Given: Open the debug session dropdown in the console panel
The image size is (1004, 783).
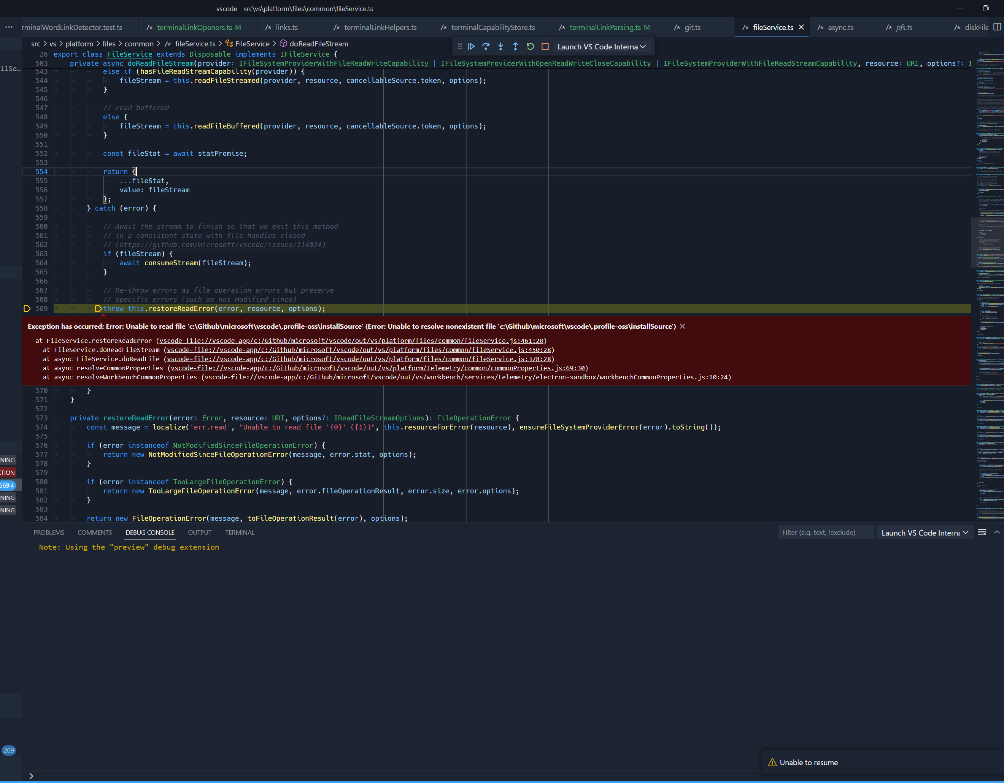Looking at the screenshot, I should [x=924, y=532].
